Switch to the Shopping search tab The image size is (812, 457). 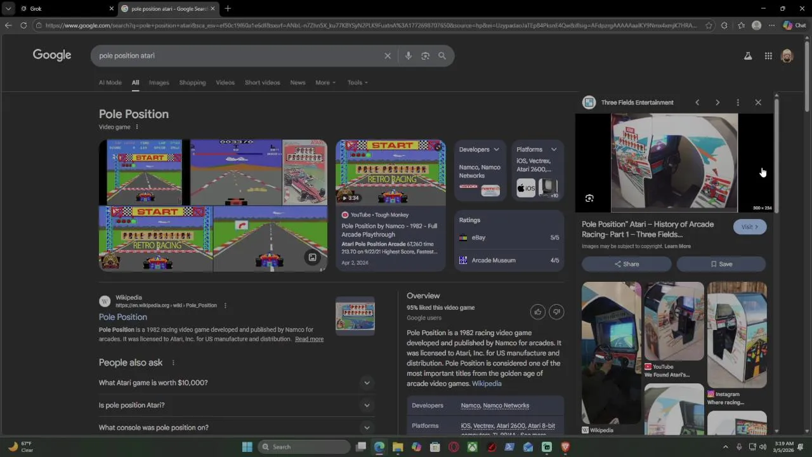tap(192, 83)
